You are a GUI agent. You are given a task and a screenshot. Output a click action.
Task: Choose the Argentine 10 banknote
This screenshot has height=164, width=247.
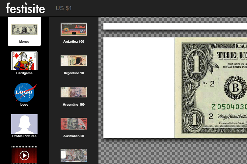tap(74, 61)
